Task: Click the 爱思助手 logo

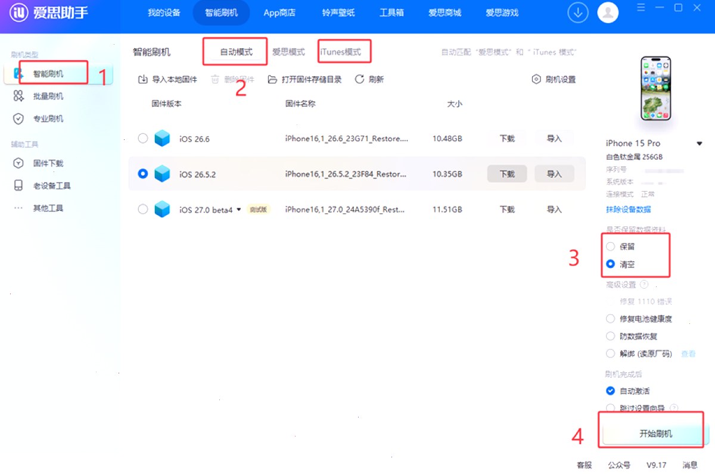Action: [49, 13]
